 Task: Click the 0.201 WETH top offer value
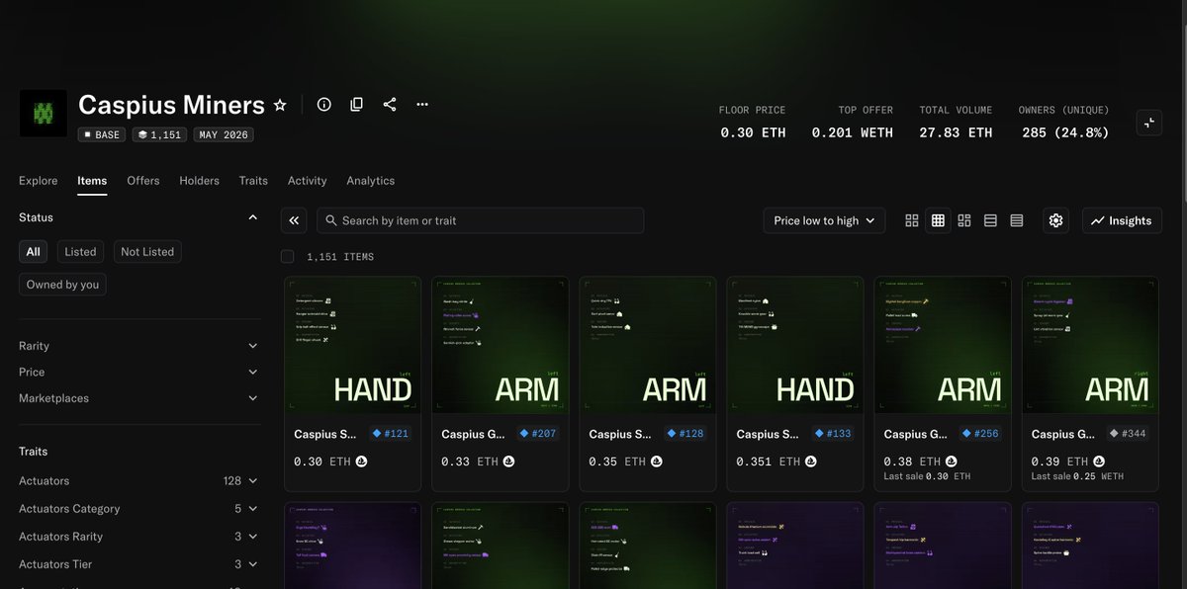(853, 132)
